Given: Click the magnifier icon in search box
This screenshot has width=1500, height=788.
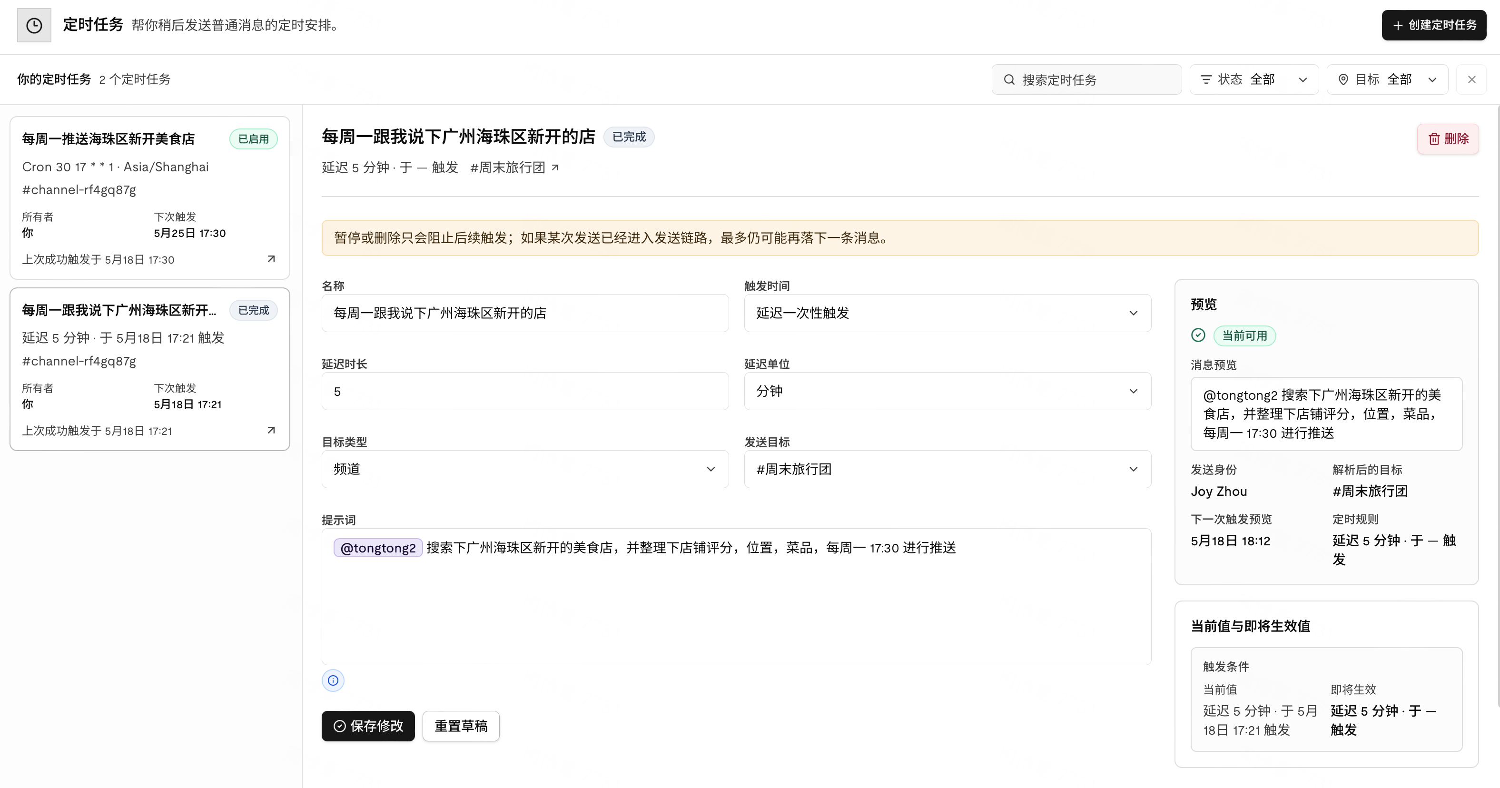Looking at the screenshot, I should [1009, 80].
